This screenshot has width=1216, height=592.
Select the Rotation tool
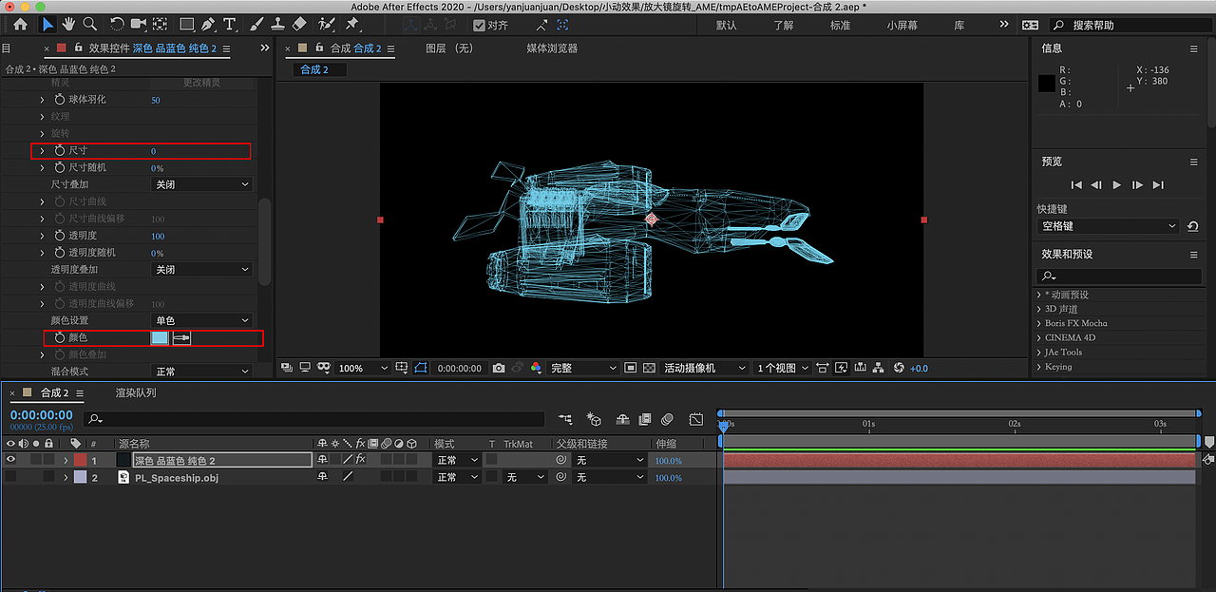pos(117,25)
